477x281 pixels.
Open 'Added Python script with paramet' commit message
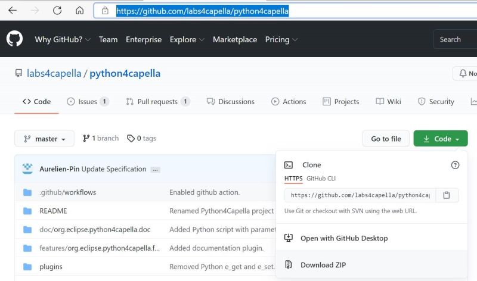[x=222, y=229]
